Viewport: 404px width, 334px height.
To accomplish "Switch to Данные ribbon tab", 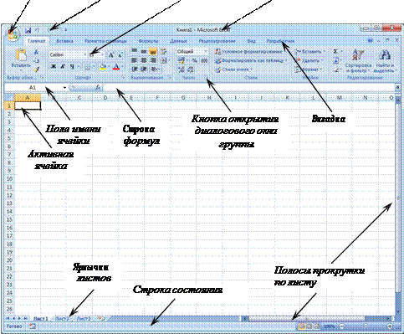I will (178, 41).
